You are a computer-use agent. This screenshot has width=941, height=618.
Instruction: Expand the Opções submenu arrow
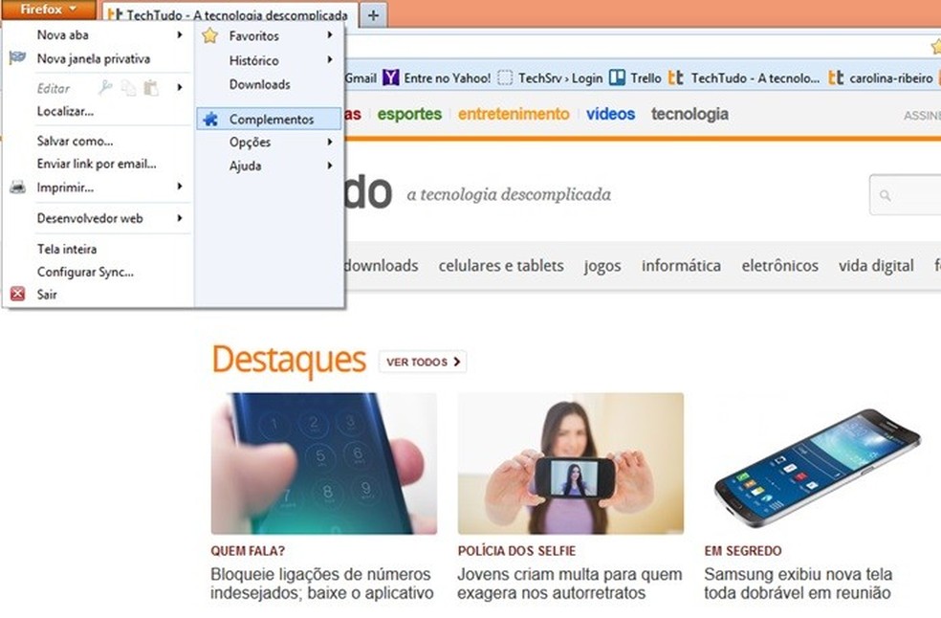pyautogui.click(x=330, y=142)
